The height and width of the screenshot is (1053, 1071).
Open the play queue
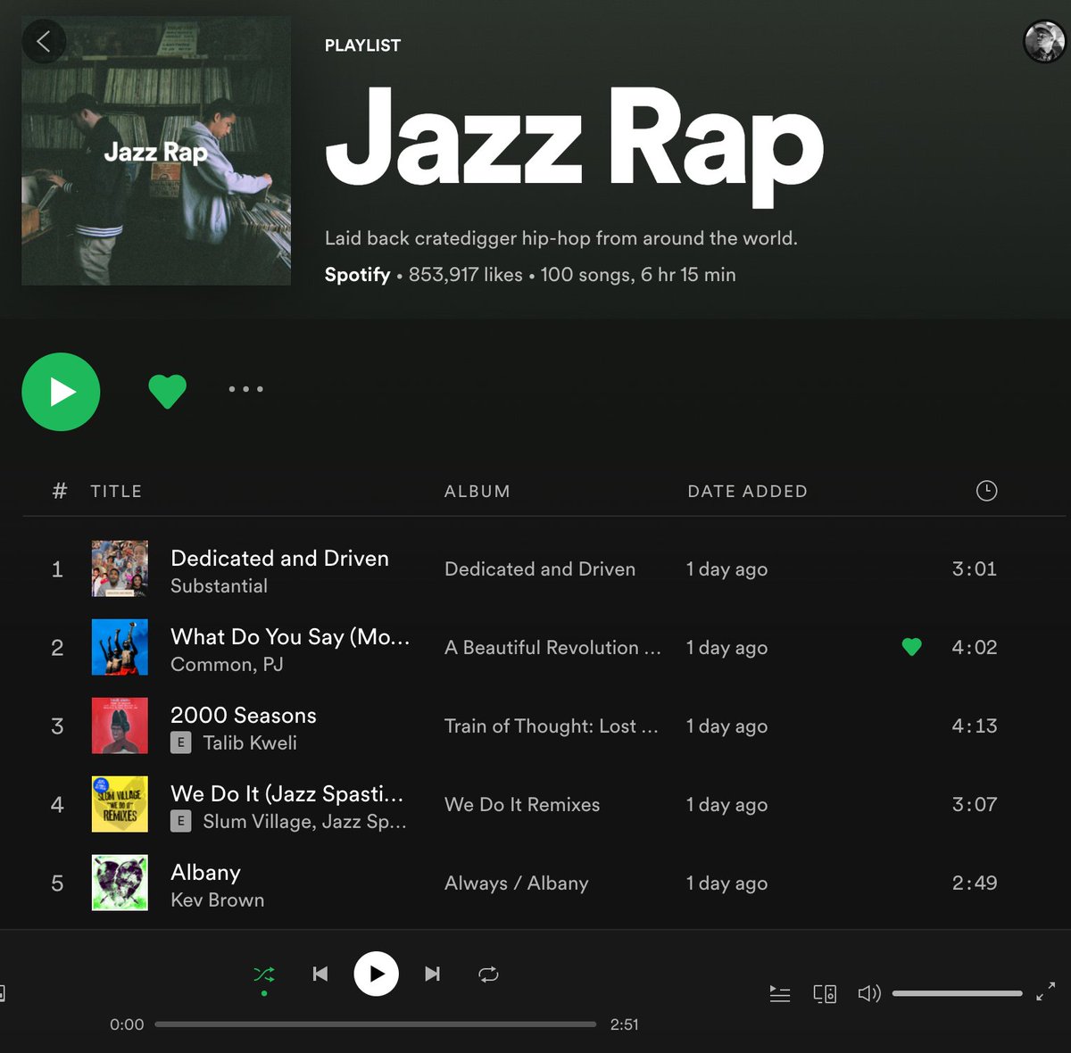click(x=780, y=993)
